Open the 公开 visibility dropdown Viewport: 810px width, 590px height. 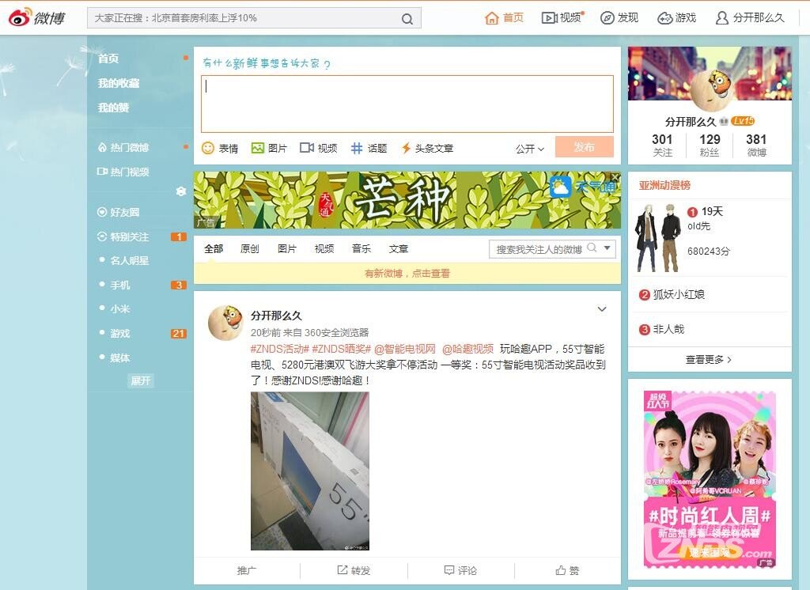pos(529,149)
